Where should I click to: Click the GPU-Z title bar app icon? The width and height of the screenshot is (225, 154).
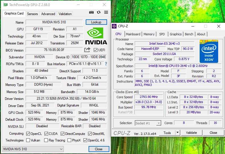[x=5, y=5]
